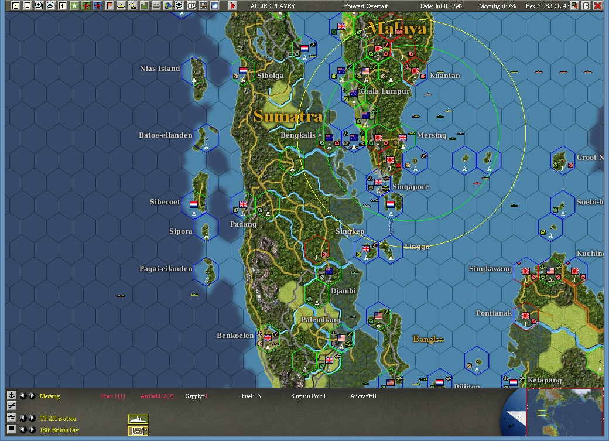This screenshot has width=609, height=441.
Task: Go to next base beside Mersing
Action: tap(32, 396)
